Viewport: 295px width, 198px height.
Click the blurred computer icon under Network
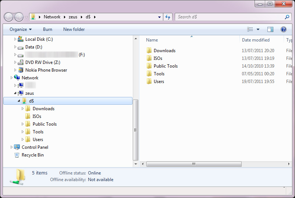pyautogui.click(x=21, y=86)
